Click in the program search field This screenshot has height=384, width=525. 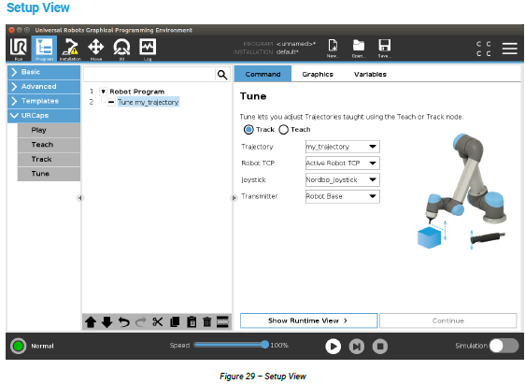[149, 75]
